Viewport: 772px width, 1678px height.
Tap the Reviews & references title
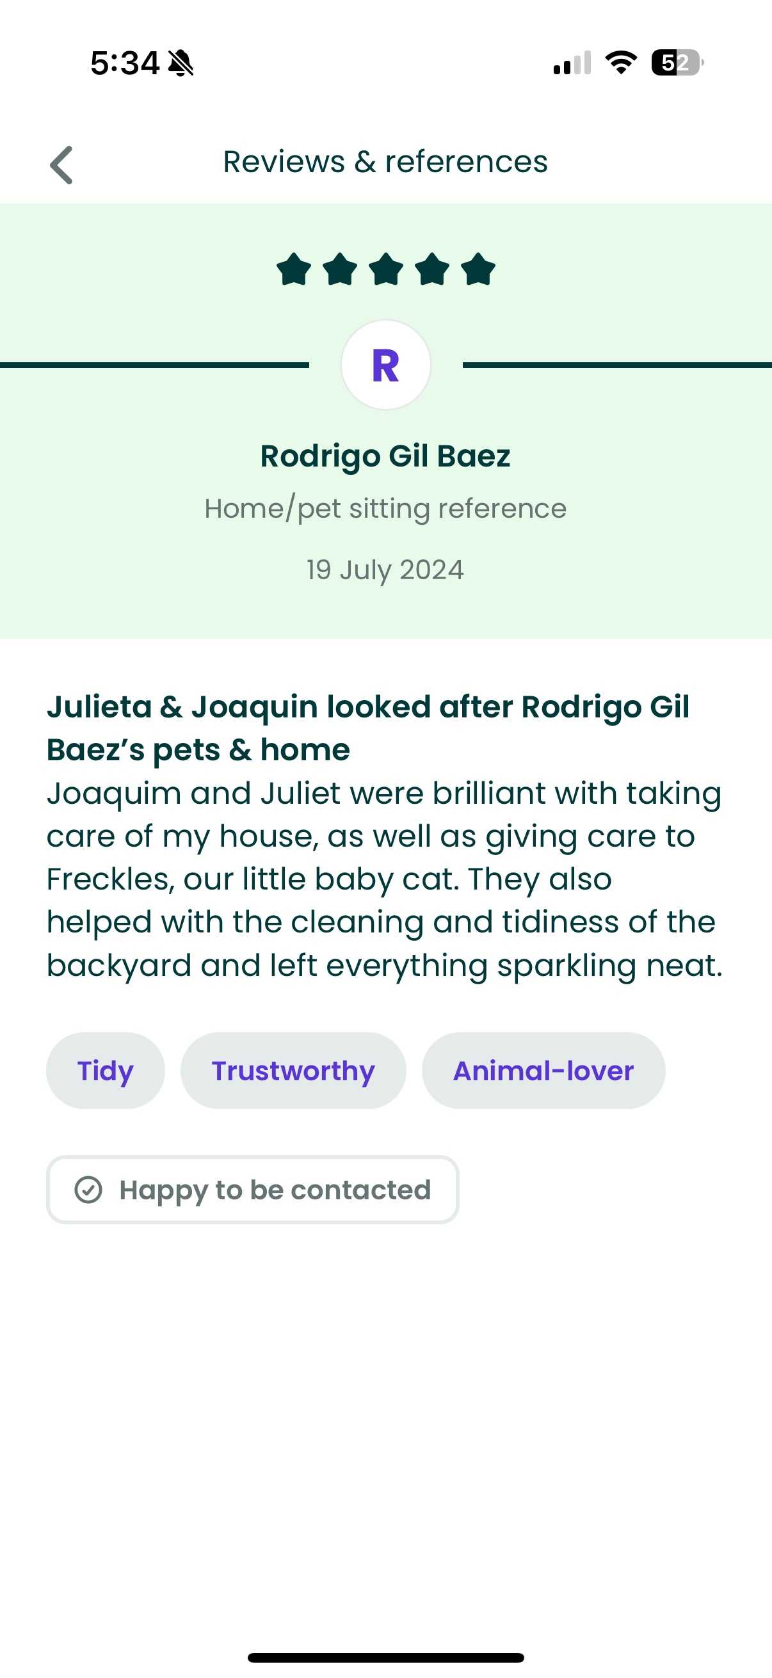(385, 161)
